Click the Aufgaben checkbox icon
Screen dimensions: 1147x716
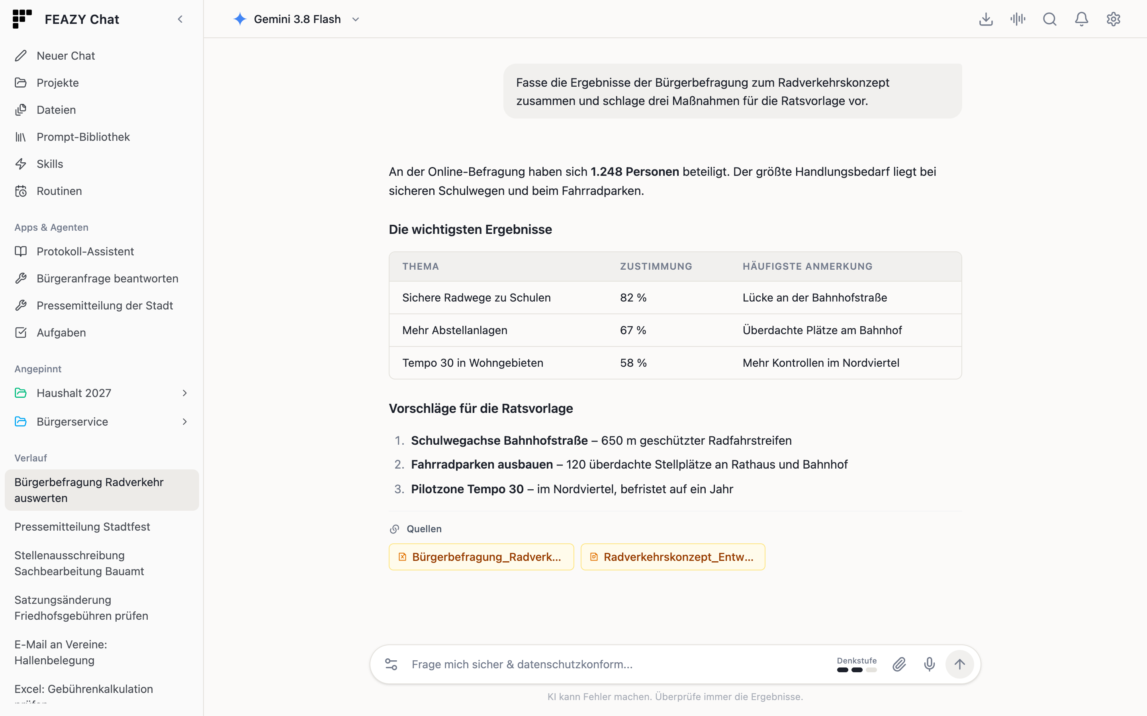point(21,333)
